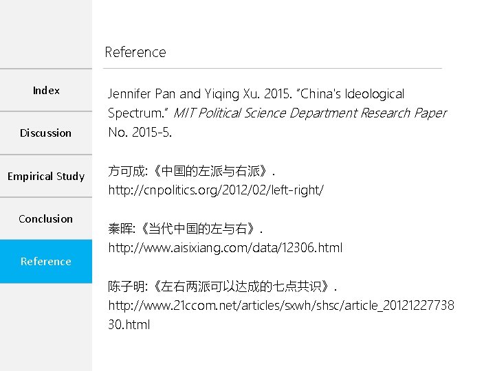Click the highlighted blue Reference sidebar tab
The height and width of the screenshot is (371, 495).
tap(45, 262)
